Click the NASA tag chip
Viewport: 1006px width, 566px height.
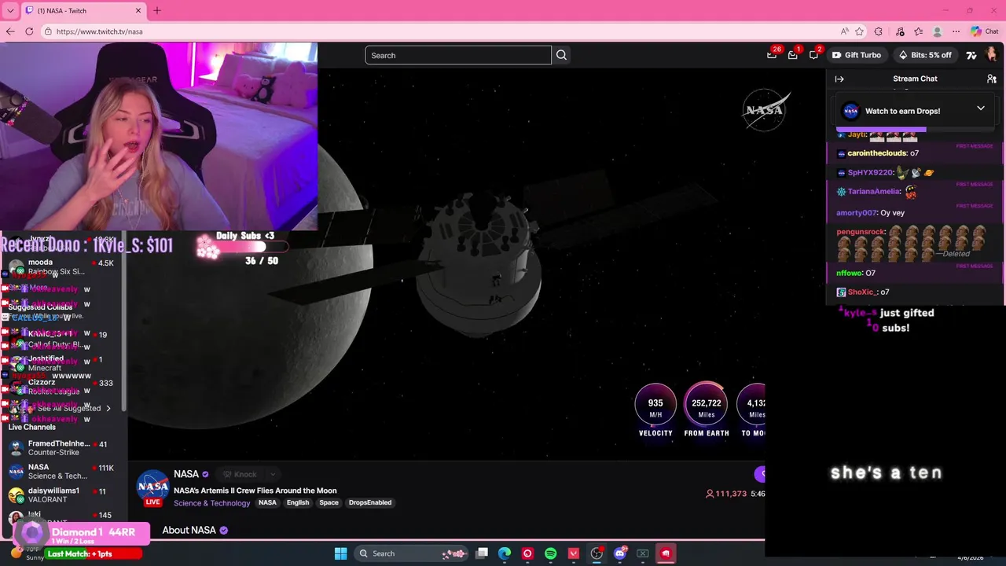point(267,503)
